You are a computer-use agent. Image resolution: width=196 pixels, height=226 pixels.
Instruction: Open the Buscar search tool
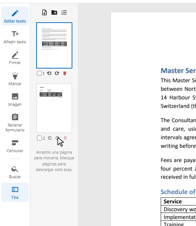point(15,172)
